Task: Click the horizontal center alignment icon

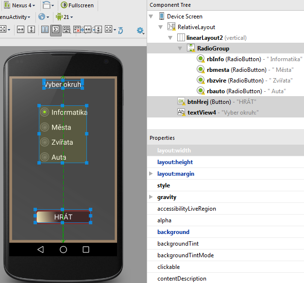Action: [x=87, y=30]
